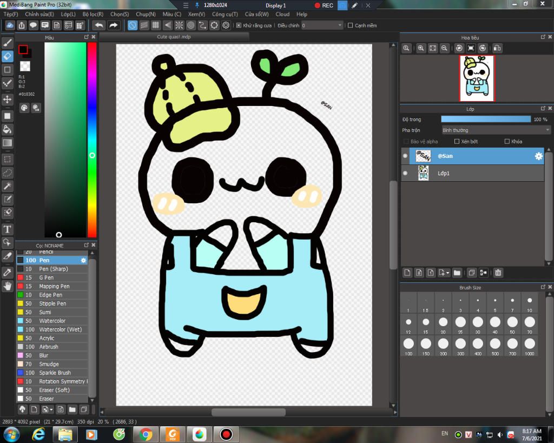Image resolution: width=554 pixels, height=443 pixels.
Task: Click the rainbow hue slider bar
Action: pos(92,140)
